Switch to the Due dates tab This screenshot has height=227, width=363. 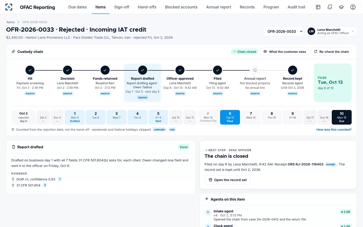point(78,7)
